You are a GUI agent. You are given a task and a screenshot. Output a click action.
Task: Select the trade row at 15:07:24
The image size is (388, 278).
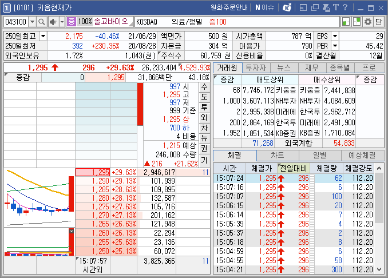tap(294, 178)
